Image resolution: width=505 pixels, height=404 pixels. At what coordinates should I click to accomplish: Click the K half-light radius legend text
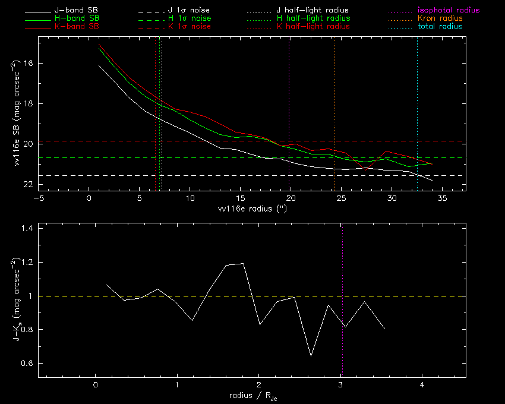[313, 27]
